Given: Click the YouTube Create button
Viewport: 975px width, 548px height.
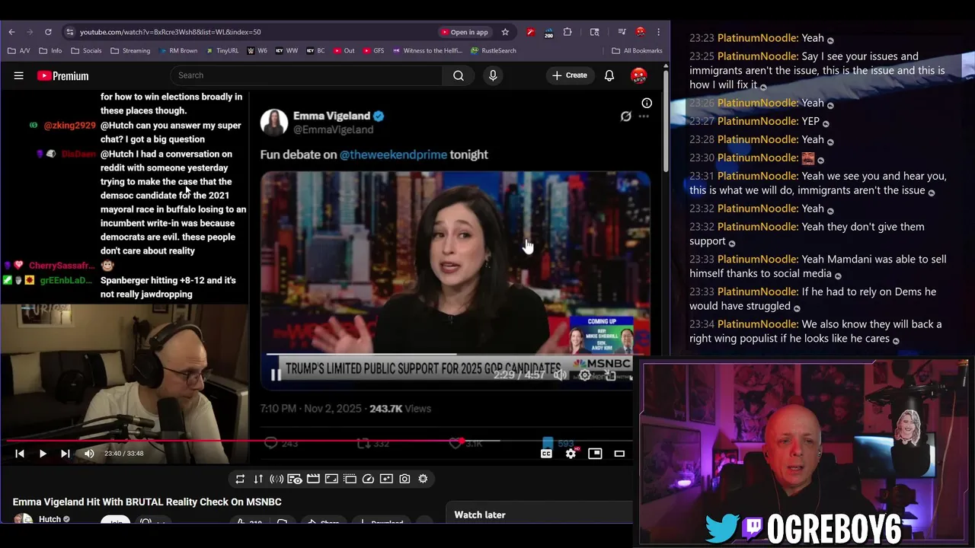Looking at the screenshot, I should pos(570,75).
